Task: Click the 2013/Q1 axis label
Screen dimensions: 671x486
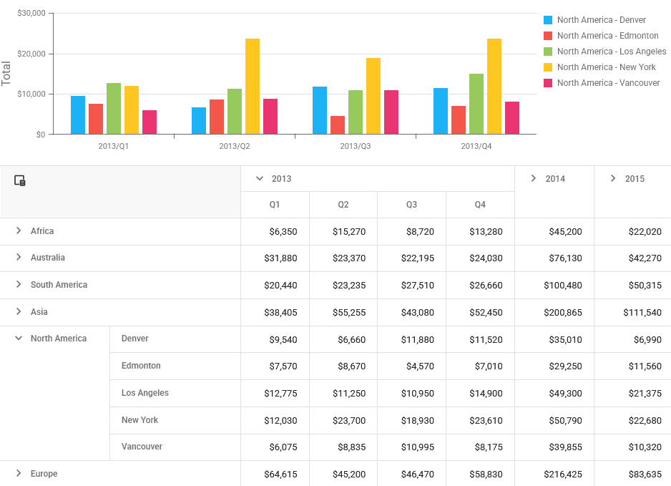Action: point(114,147)
